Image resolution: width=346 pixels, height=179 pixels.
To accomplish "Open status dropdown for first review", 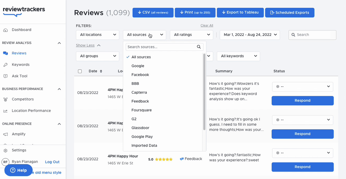I will pyautogui.click(x=302, y=86).
